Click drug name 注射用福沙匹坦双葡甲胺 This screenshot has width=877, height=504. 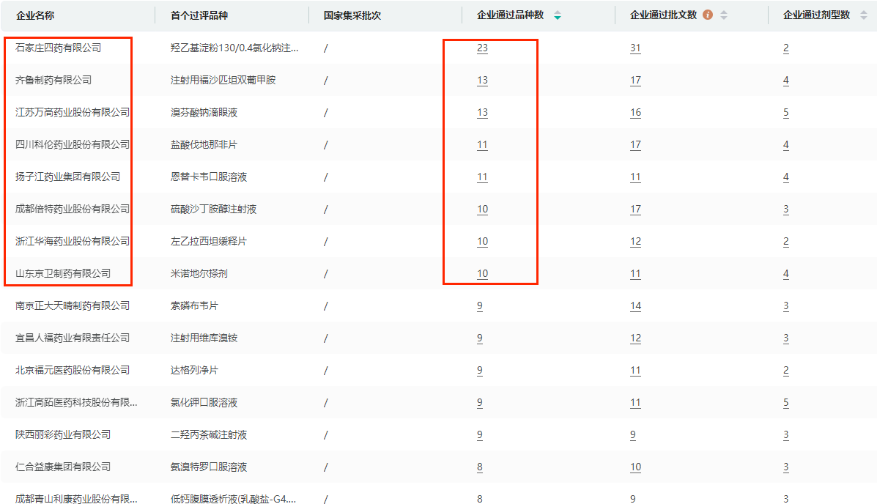223,80
